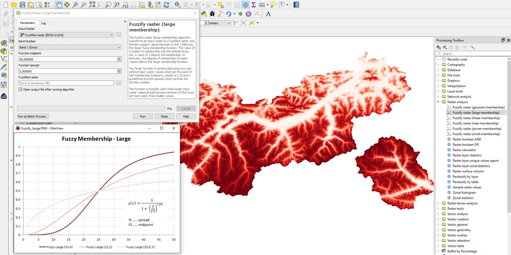Switch to the Log tab
Image resolution: width=511 pixels, height=255 pixels.
43,23
